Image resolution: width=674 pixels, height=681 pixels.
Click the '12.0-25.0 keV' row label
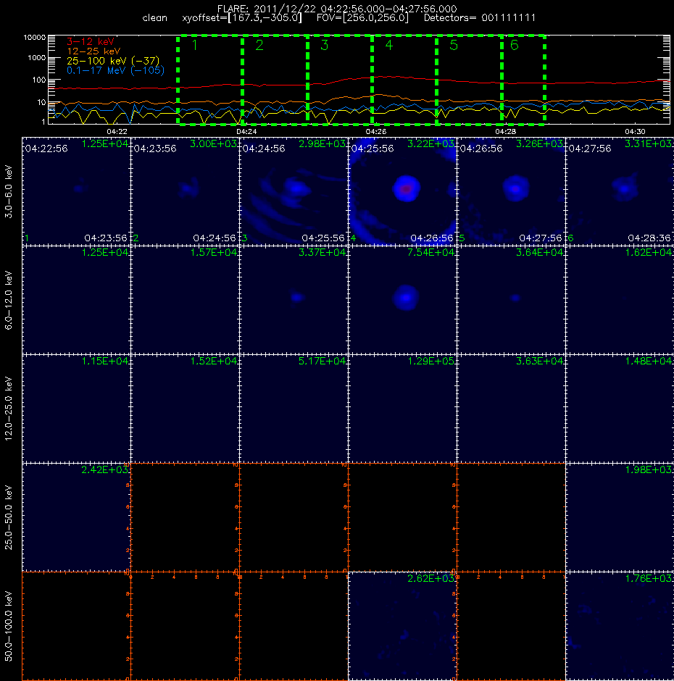[x=9, y=409]
